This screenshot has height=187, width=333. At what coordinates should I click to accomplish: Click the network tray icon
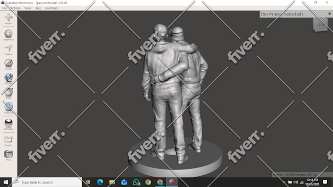tap(302, 182)
